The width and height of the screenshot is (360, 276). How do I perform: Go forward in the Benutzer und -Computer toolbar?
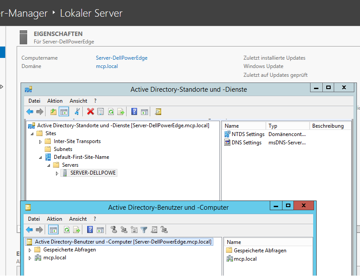tap(39, 230)
